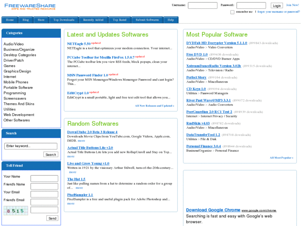Open PeerGuardian 2.0 RC1 Test 2
301x226 pixels.
click(x=209, y=112)
